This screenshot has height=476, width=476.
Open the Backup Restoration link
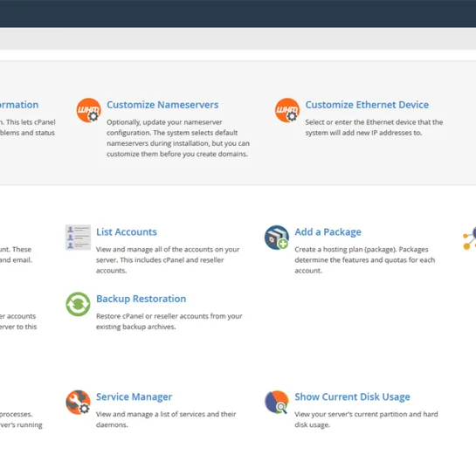pyautogui.click(x=141, y=299)
